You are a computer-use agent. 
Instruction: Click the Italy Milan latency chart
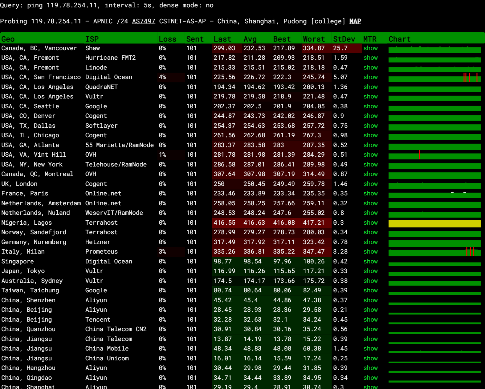click(434, 253)
